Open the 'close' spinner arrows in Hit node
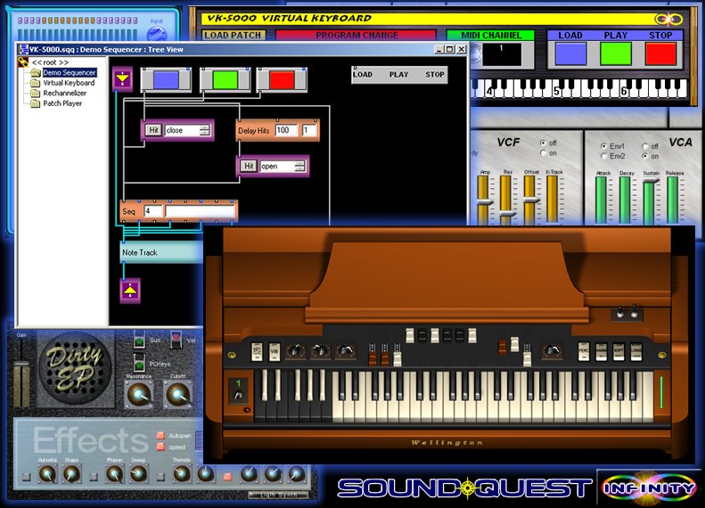705x508 pixels. [205, 130]
